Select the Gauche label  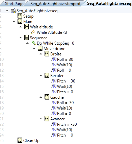point(57,97)
